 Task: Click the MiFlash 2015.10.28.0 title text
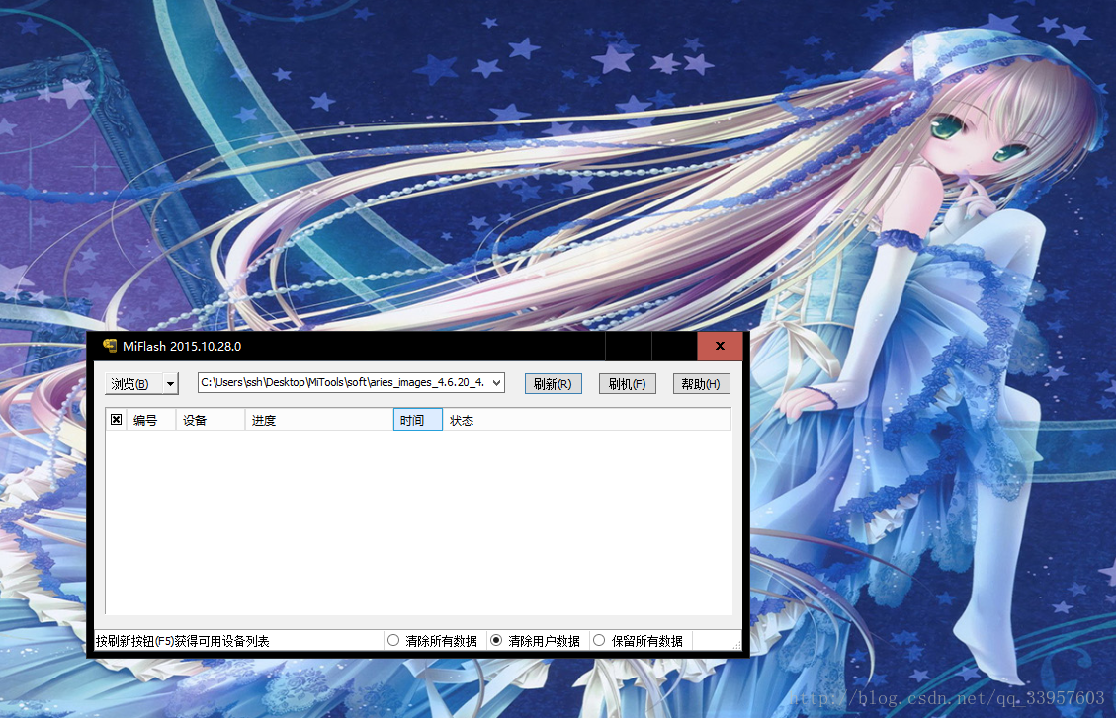182,347
